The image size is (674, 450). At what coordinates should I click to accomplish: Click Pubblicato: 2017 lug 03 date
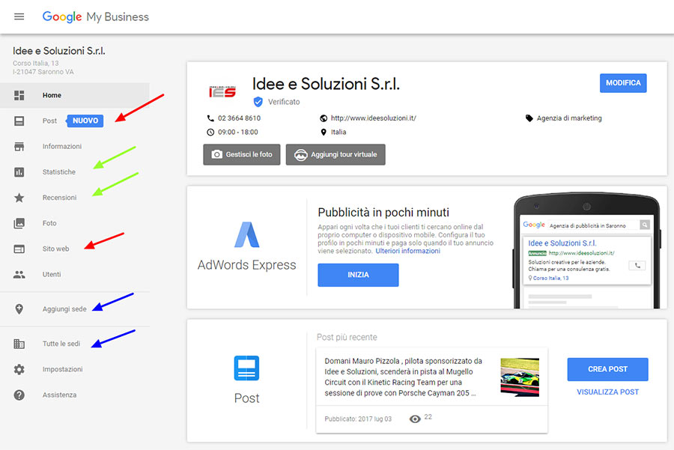point(358,419)
